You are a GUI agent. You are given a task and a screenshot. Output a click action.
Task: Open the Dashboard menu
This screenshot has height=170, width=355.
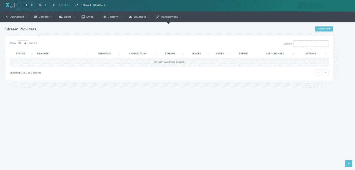click(16, 17)
